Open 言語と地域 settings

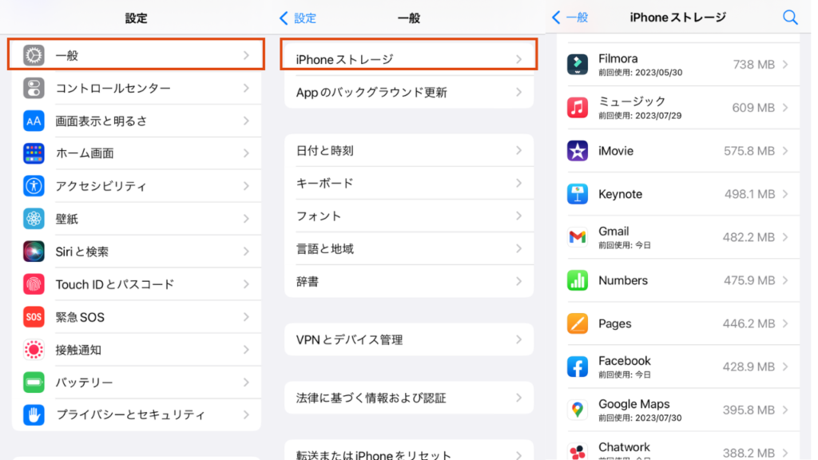(x=409, y=249)
